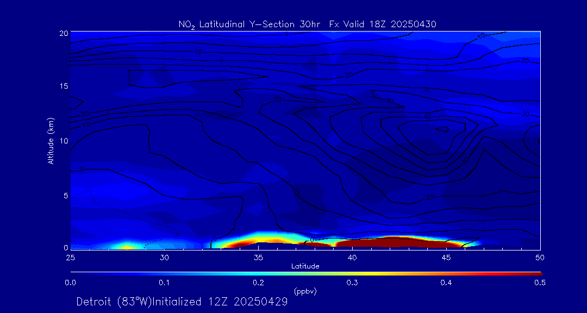Viewport: 587px width, 313px height.
Task: Click colorbar scale label "0.1"
Action: click(164, 283)
